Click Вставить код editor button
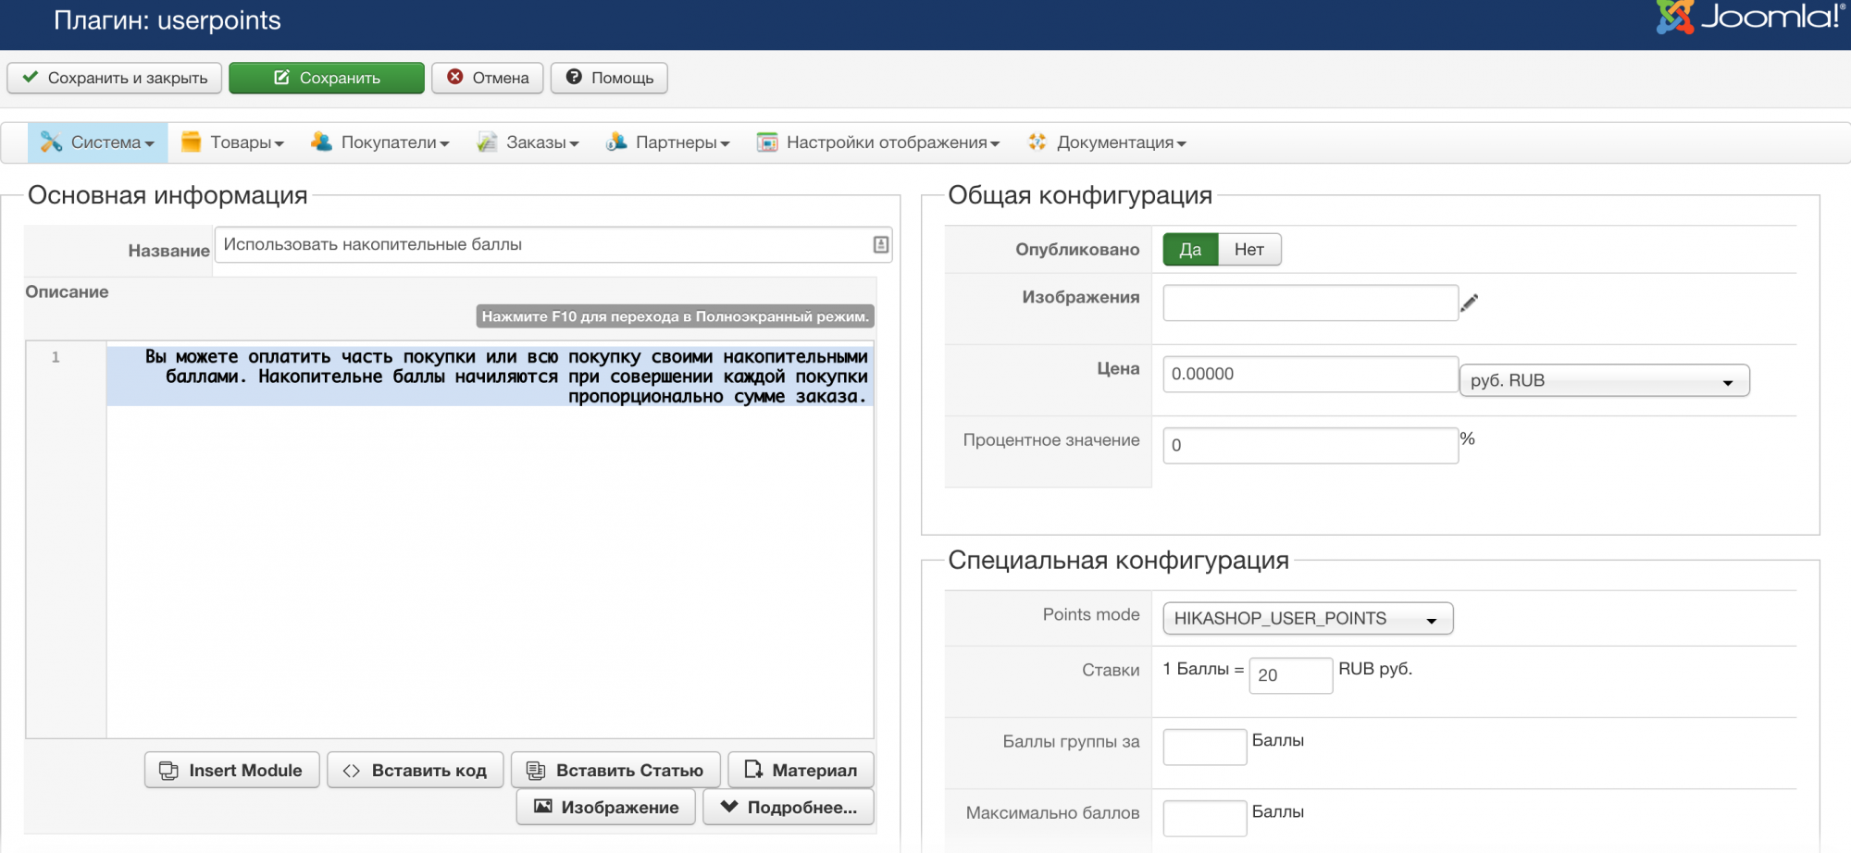Viewport: 1851px width, 853px height. (x=415, y=771)
